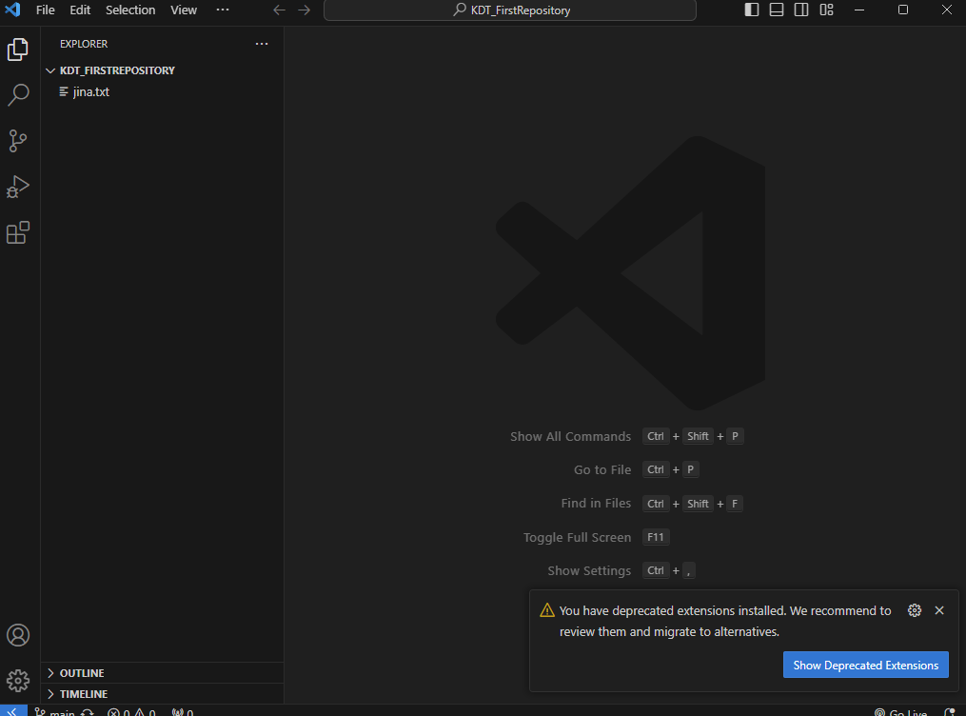966x716 pixels.
Task: Go back with the left arrow
Action: click(x=279, y=10)
